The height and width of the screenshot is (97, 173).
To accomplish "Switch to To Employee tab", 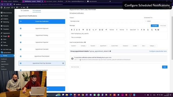I will pyautogui.click(x=37, y=11).
